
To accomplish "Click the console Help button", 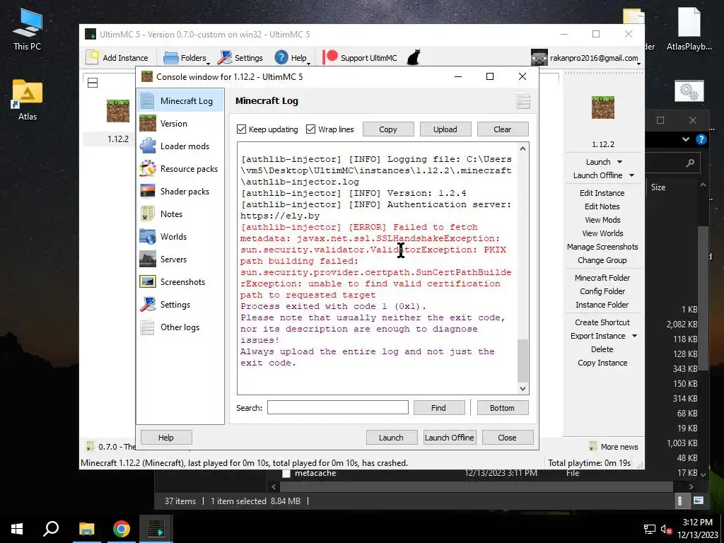I will (166, 437).
